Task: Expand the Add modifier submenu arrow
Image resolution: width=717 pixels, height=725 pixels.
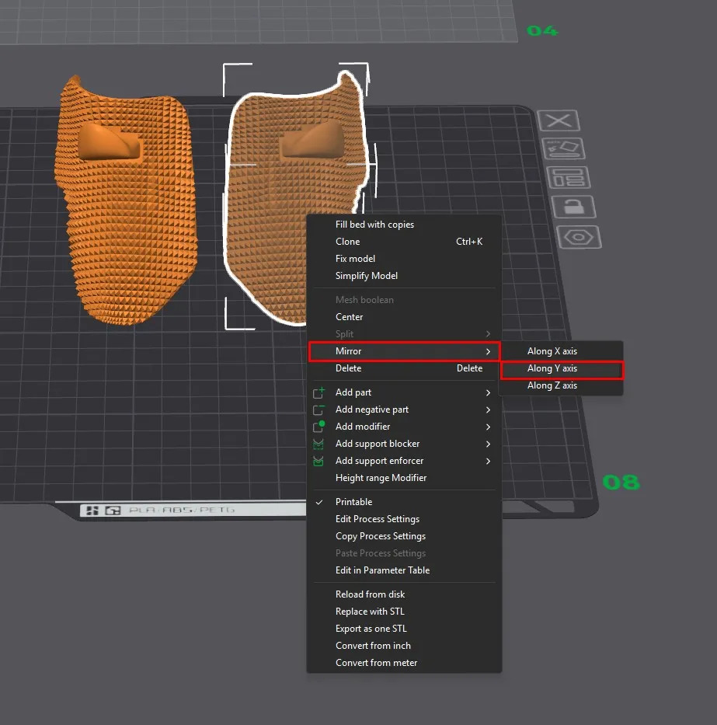Action: coord(488,427)
